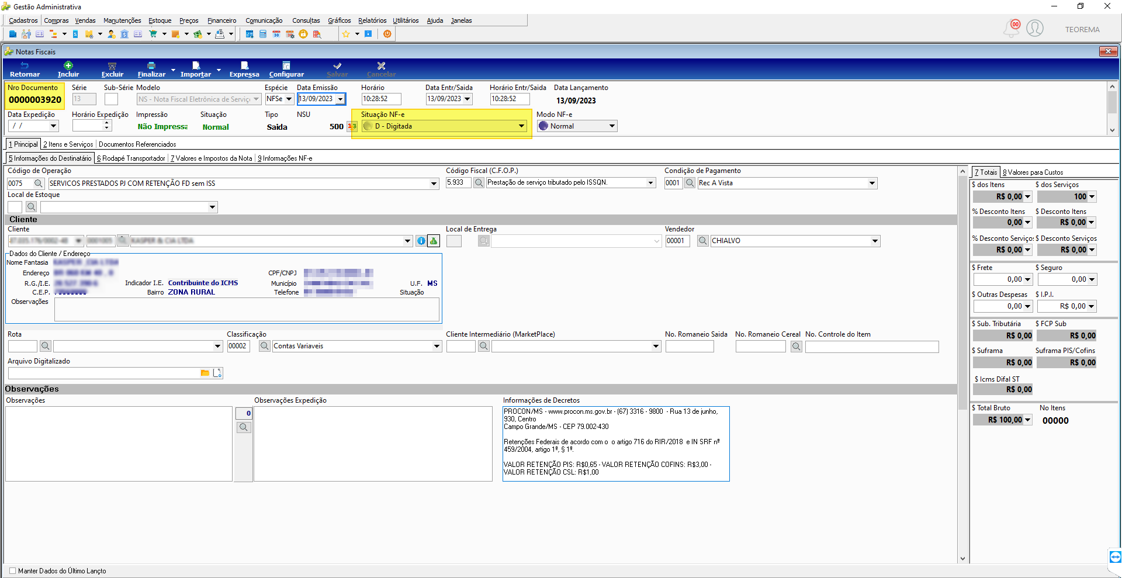The height and width of the screenshot is (578, 1122).
Task: Click the scroll down arrow of main panel scrollbar
Action: [x=963, y=559]
